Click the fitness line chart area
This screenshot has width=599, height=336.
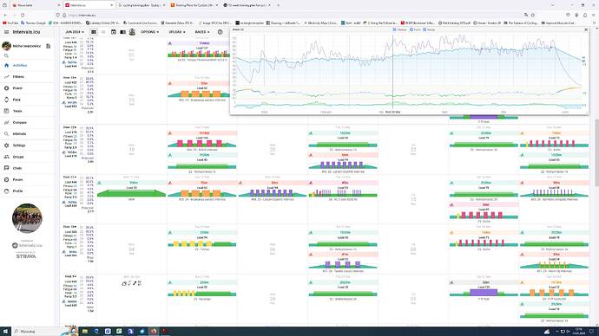[x=409, y=61]
